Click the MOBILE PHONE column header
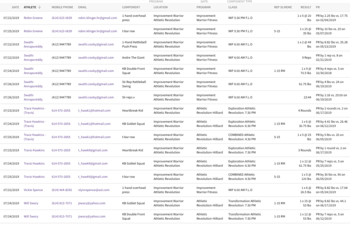This screenshot has height=225, width=350. (x=62, y=7)
